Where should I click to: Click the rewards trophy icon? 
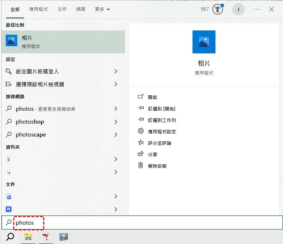point(218,9)
